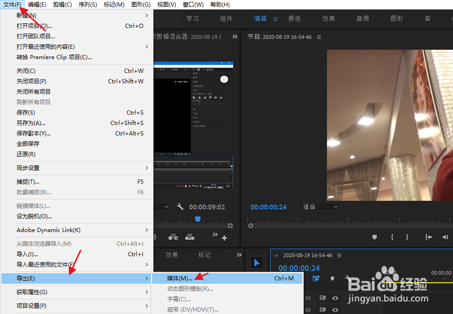Open the 窗口(W) menu
This screenshot has height=314, width=453.
[x=193, y=5]
